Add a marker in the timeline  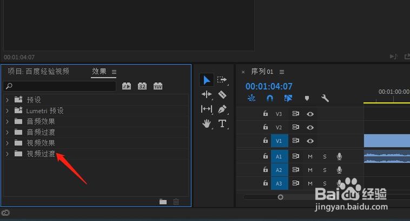[x=307, y=98]
